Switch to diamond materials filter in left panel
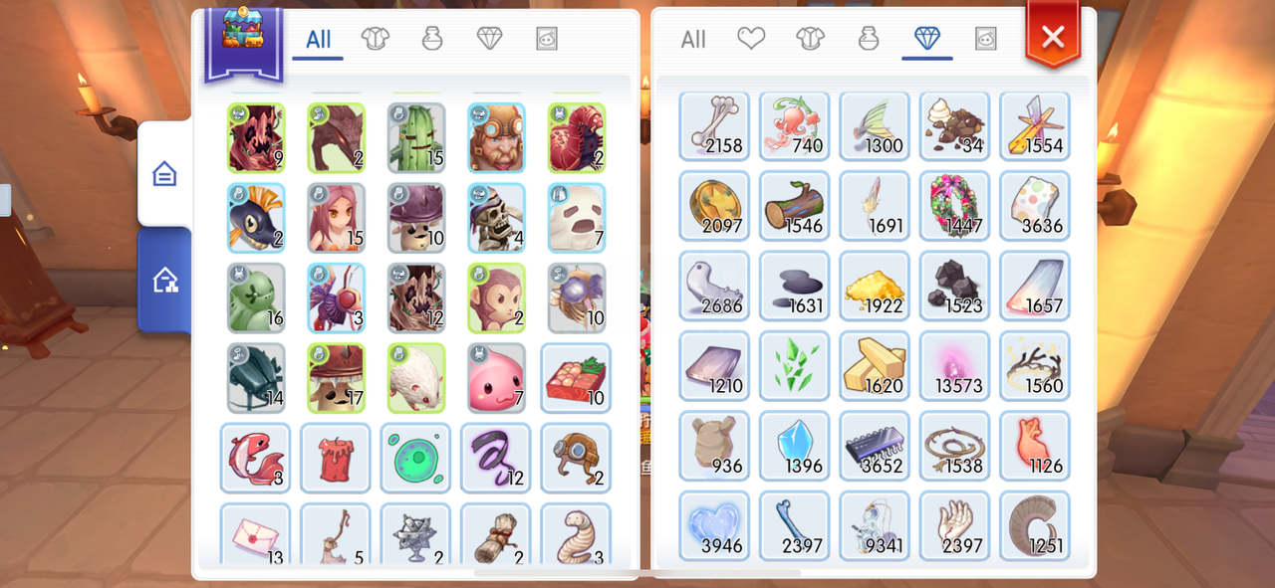Viewport: 1275px width, 588px height. (x=489, y=39)
